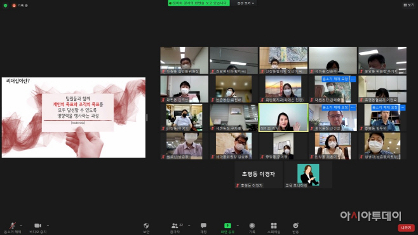Click the participant count 22
The image size is (418, 235).
(181, 225)
